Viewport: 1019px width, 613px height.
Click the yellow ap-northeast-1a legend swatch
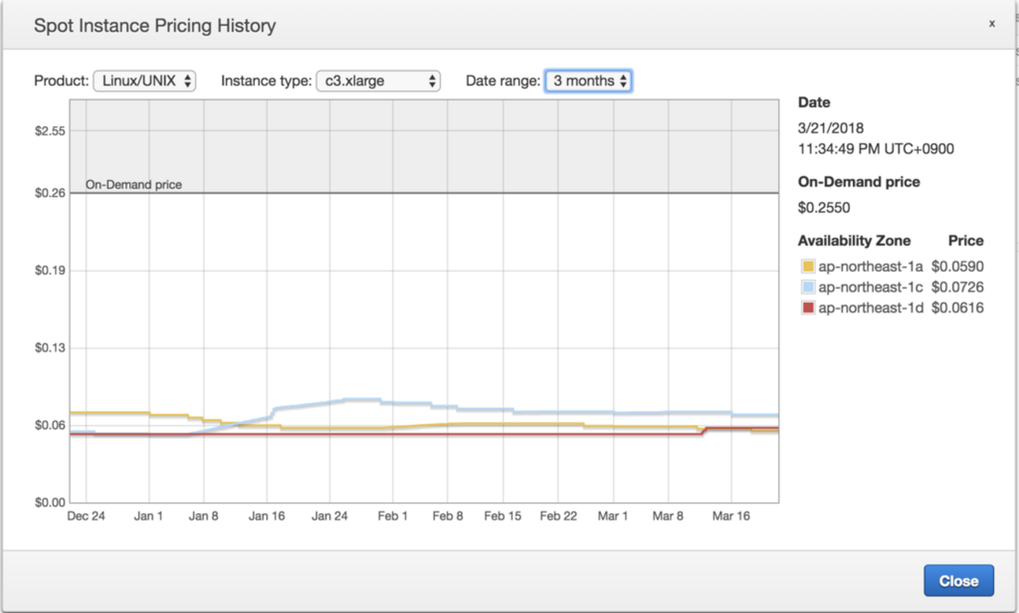click(808, 267)
